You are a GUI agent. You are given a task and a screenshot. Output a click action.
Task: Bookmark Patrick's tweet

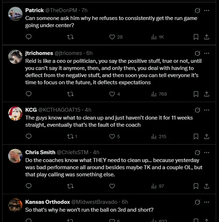pyautogui.click(x=196, y=37)
